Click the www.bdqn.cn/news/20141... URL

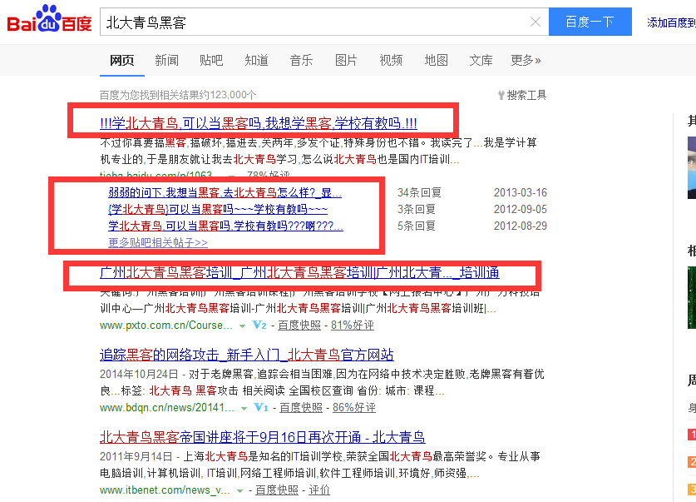click(167, 407)
